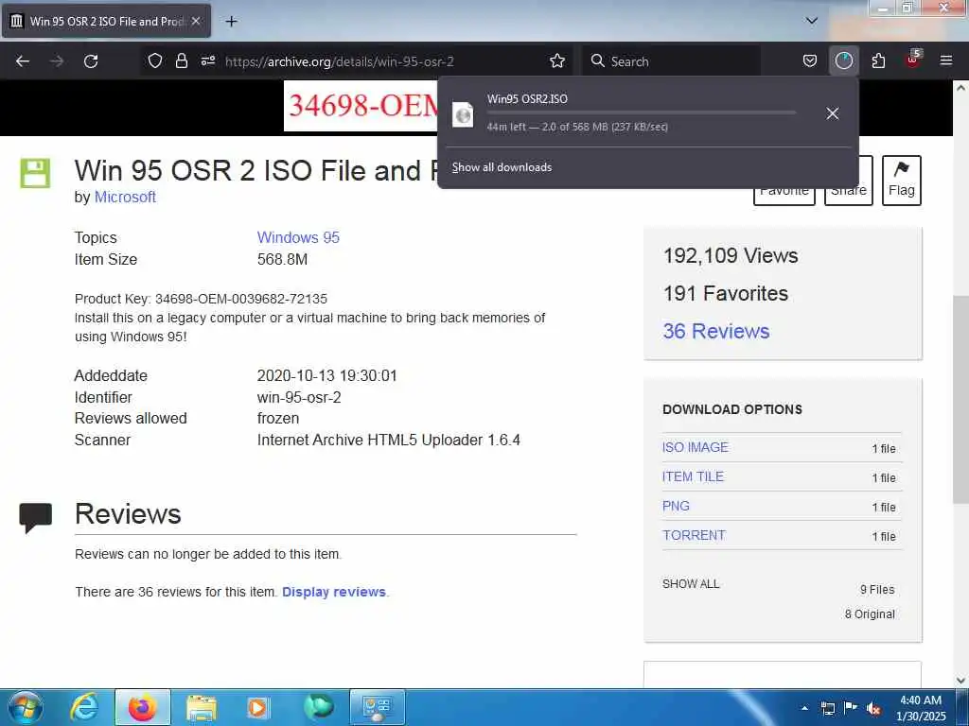Click the green floppy disk software icon
Image resolution: width=969 pixels, height=726 pixels.
[x=35, y=174]
